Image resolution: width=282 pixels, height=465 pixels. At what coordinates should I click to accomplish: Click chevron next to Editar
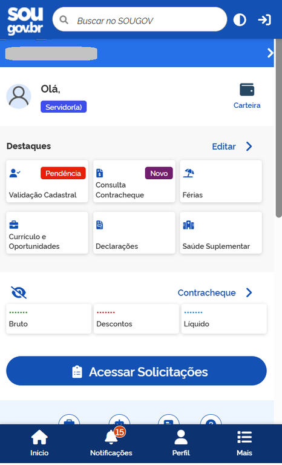249,146
